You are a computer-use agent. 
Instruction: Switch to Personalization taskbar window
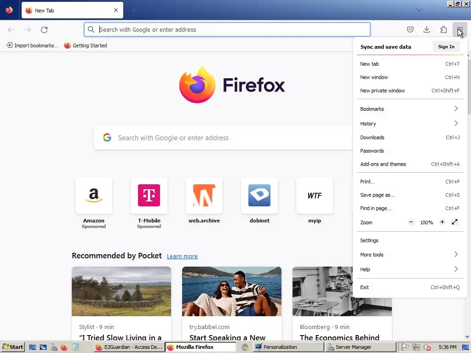coord(289,347)
